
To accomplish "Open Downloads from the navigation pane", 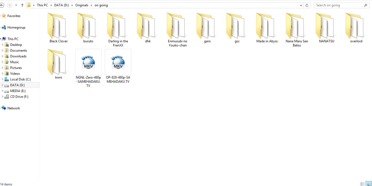I will tap(18, 56).
